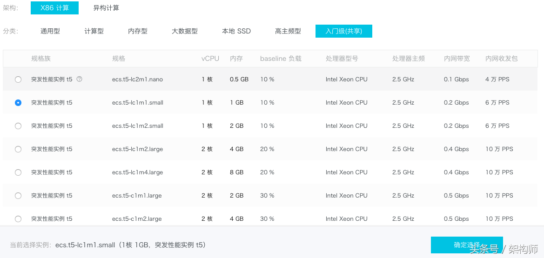Show the 内存型 instance category
Image resolution: width=544 pixels, height=258 pixels.
click(x=138, y=31)
